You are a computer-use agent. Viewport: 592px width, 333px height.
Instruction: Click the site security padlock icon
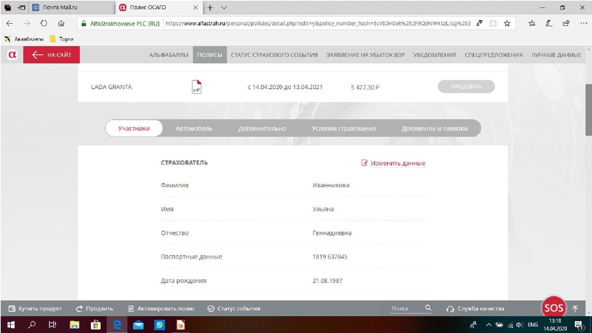coord(83,23)
